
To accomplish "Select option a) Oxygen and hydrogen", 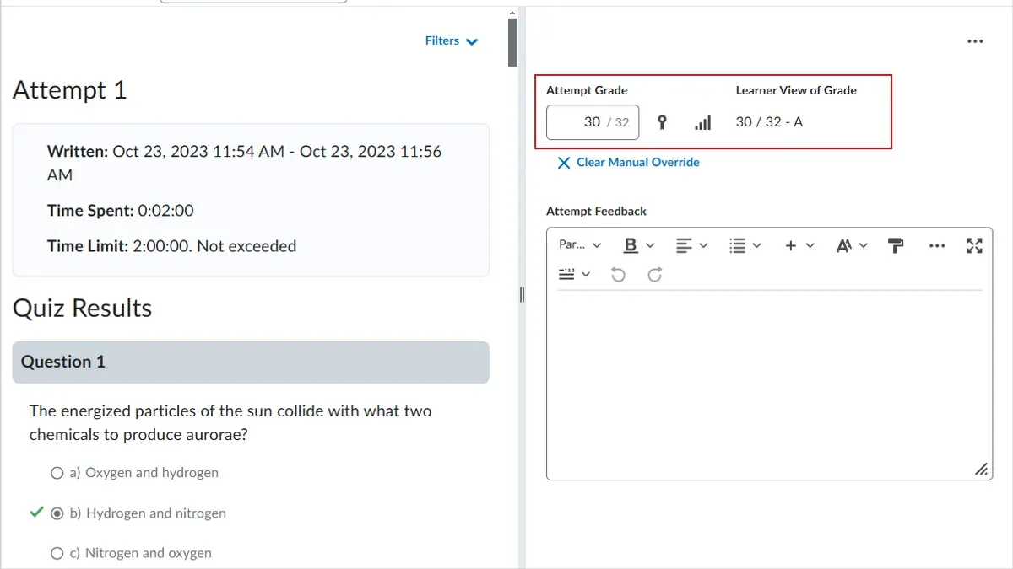I will point(57,473).
